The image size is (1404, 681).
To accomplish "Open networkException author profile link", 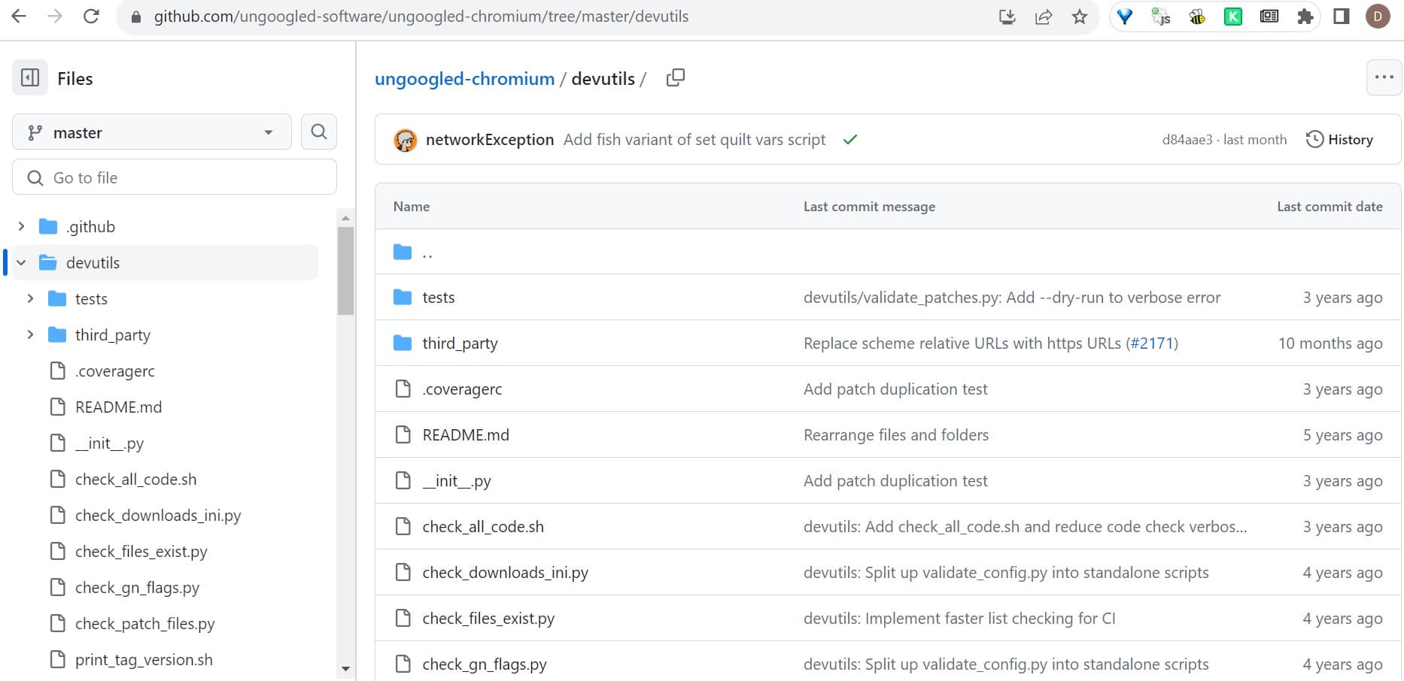I will point(489,140).
